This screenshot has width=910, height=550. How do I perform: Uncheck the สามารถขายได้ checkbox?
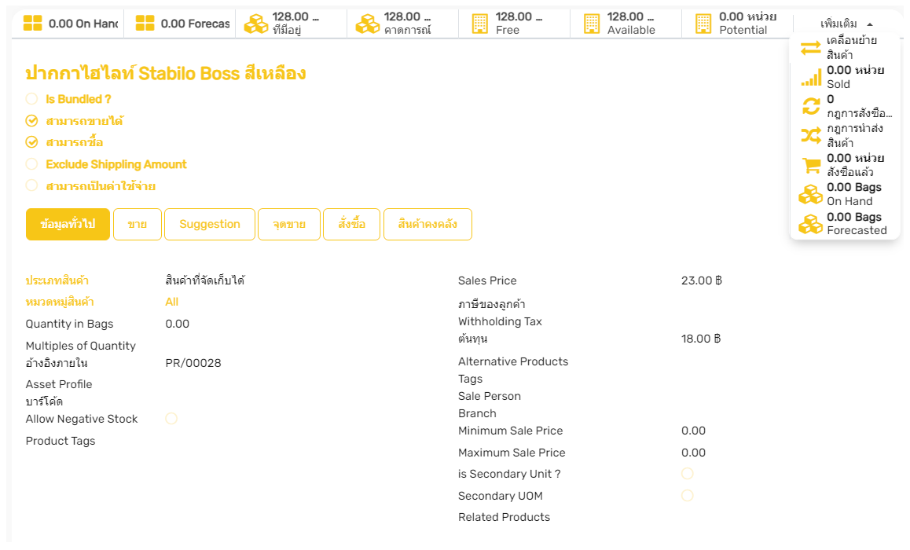pyautogui.click(x=32, y=121)
